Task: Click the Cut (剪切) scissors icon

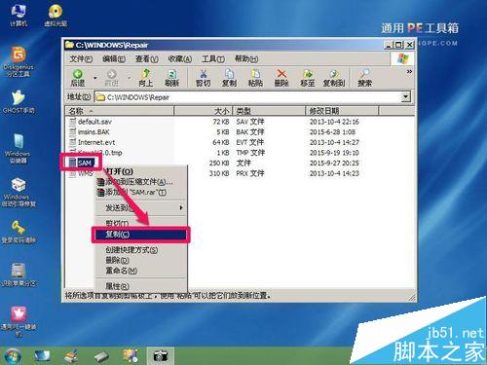Action: tap(204, 78)
